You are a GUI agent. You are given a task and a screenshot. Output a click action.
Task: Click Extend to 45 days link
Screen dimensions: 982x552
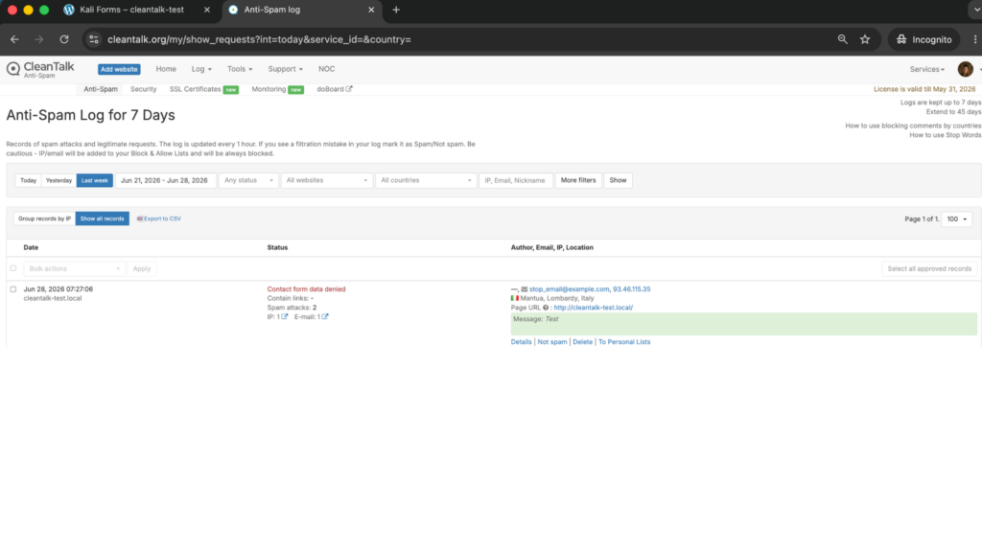(x=954, y=112)
